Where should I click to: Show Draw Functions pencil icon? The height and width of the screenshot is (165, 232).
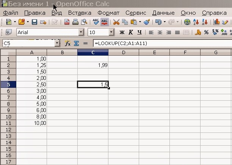tap(225, 22)
